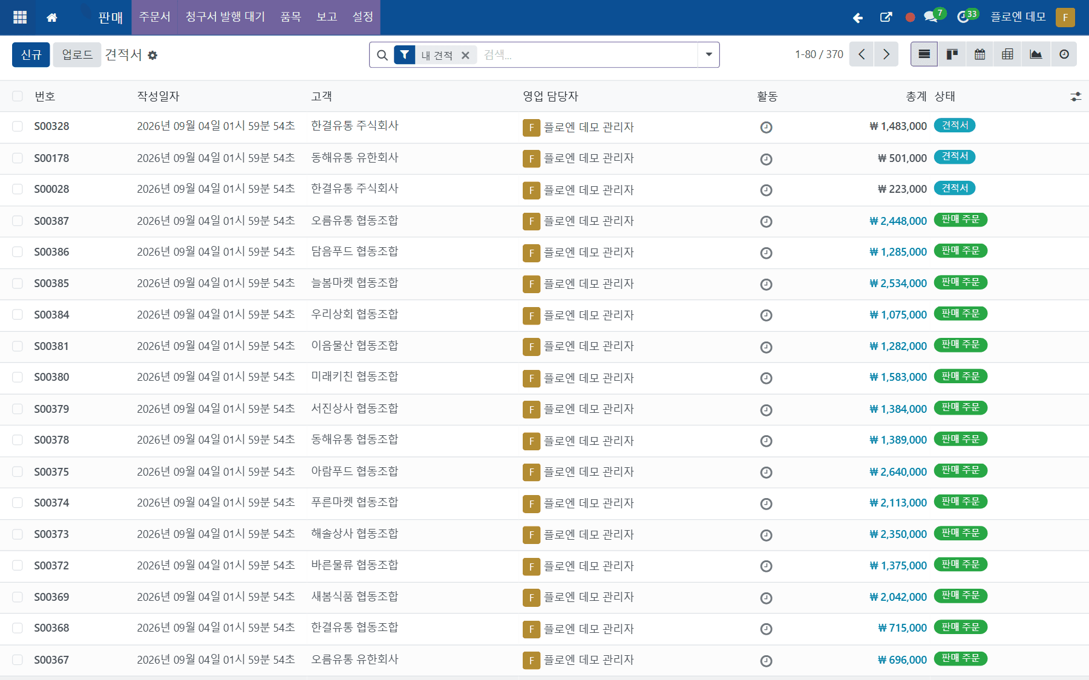Open the user avatar F menu
The width and height of the screenshot is (1089, 680).
(1065, 18)
